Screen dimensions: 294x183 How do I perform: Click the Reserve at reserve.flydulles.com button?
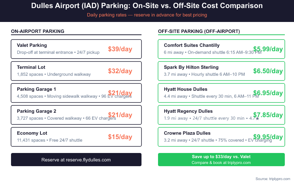[76, 160]
